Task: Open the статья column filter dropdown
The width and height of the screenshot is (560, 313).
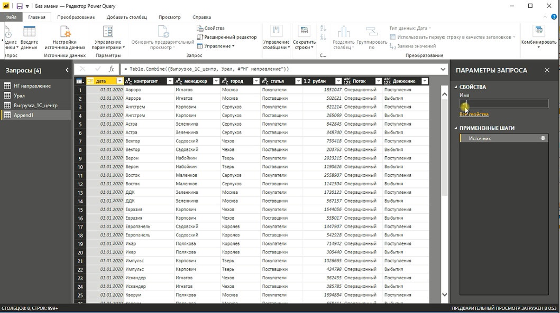Action: tap(298, 81)
